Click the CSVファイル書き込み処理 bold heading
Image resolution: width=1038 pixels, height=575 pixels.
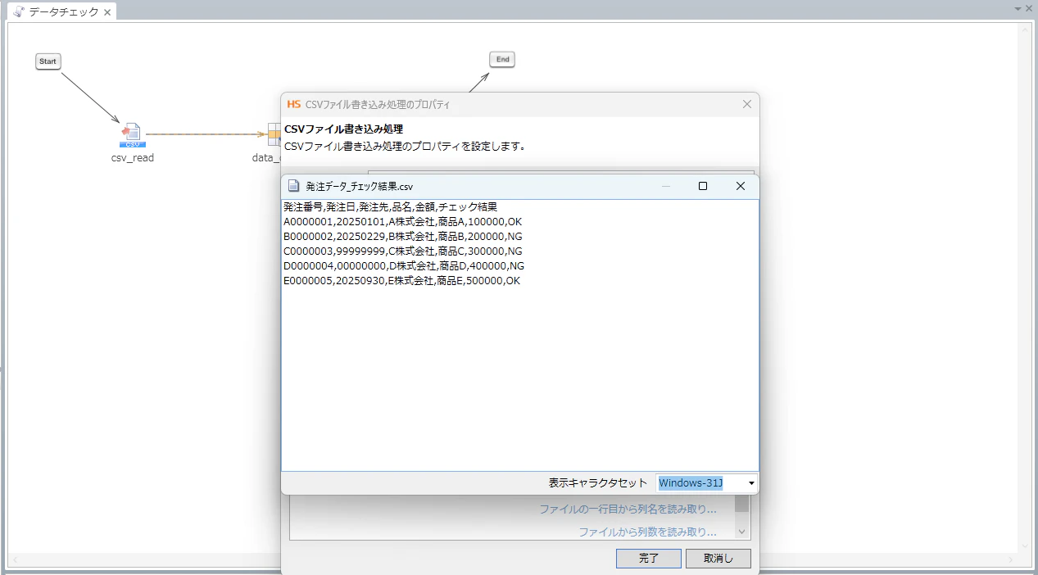point(343,129)
